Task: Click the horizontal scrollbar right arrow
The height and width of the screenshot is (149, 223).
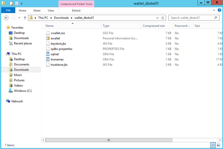Action: pos(220,140)
